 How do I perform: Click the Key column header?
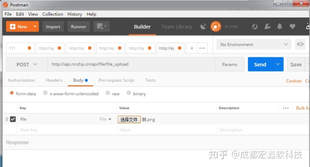pyautogui.click(x=23, y=108)
